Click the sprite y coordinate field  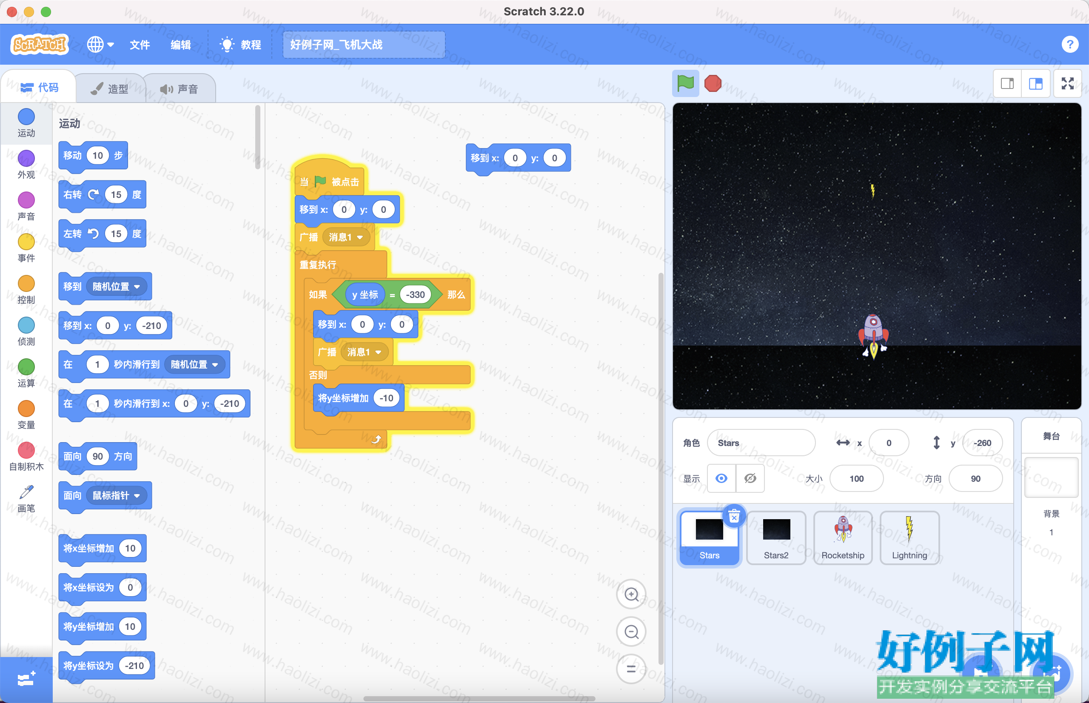point(982,443)
